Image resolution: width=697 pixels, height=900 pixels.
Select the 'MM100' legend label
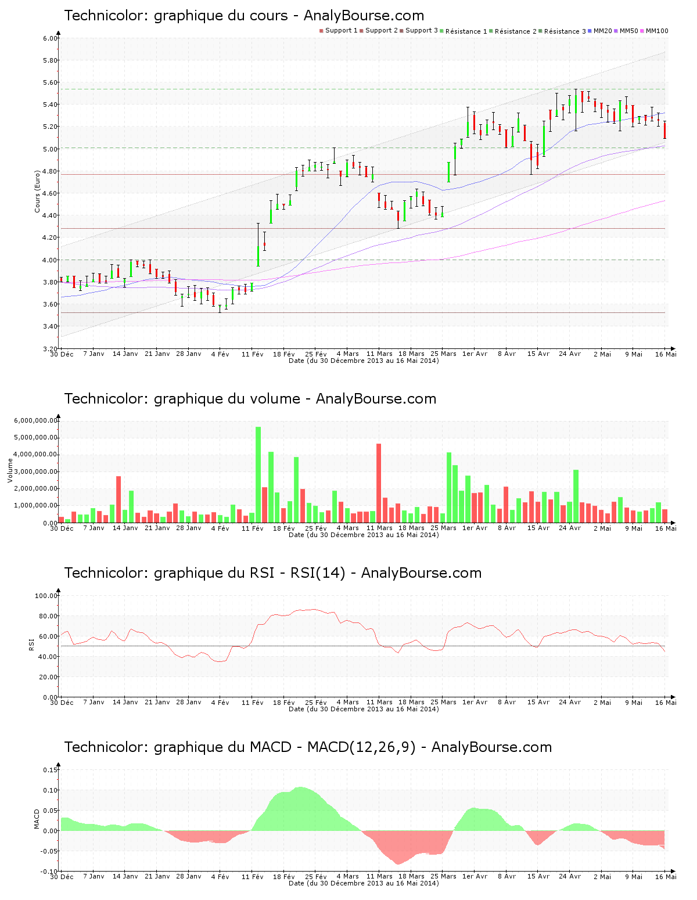[657, 31]
